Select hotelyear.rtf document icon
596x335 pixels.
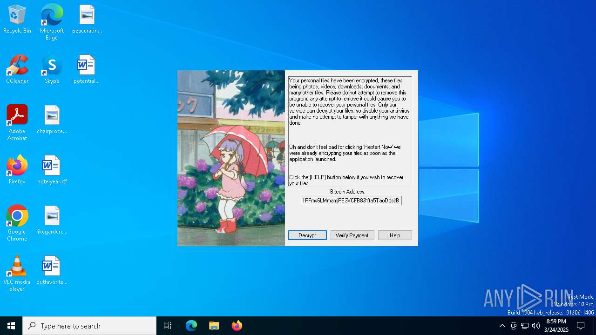(x=52, y=170)
